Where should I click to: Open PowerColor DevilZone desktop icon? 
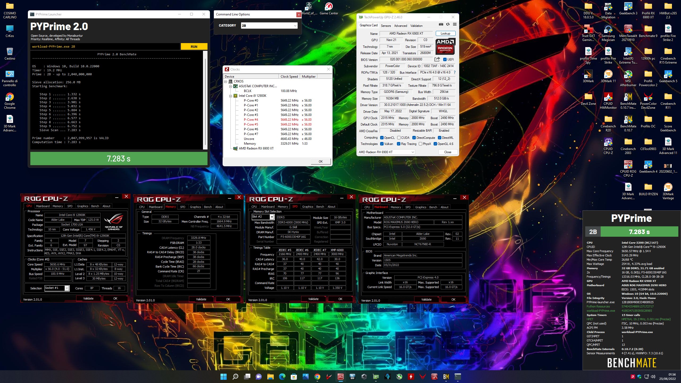tap(648, 101)
